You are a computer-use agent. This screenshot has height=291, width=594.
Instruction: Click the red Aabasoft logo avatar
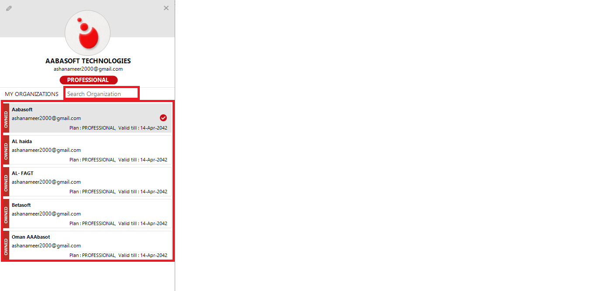pyautogui.click(x=87, y=33)
